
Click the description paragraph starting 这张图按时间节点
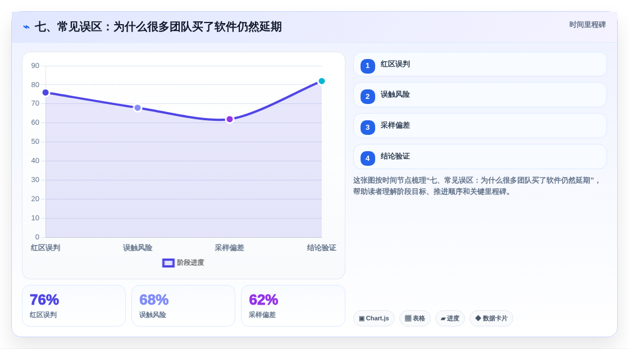point(477,186)
